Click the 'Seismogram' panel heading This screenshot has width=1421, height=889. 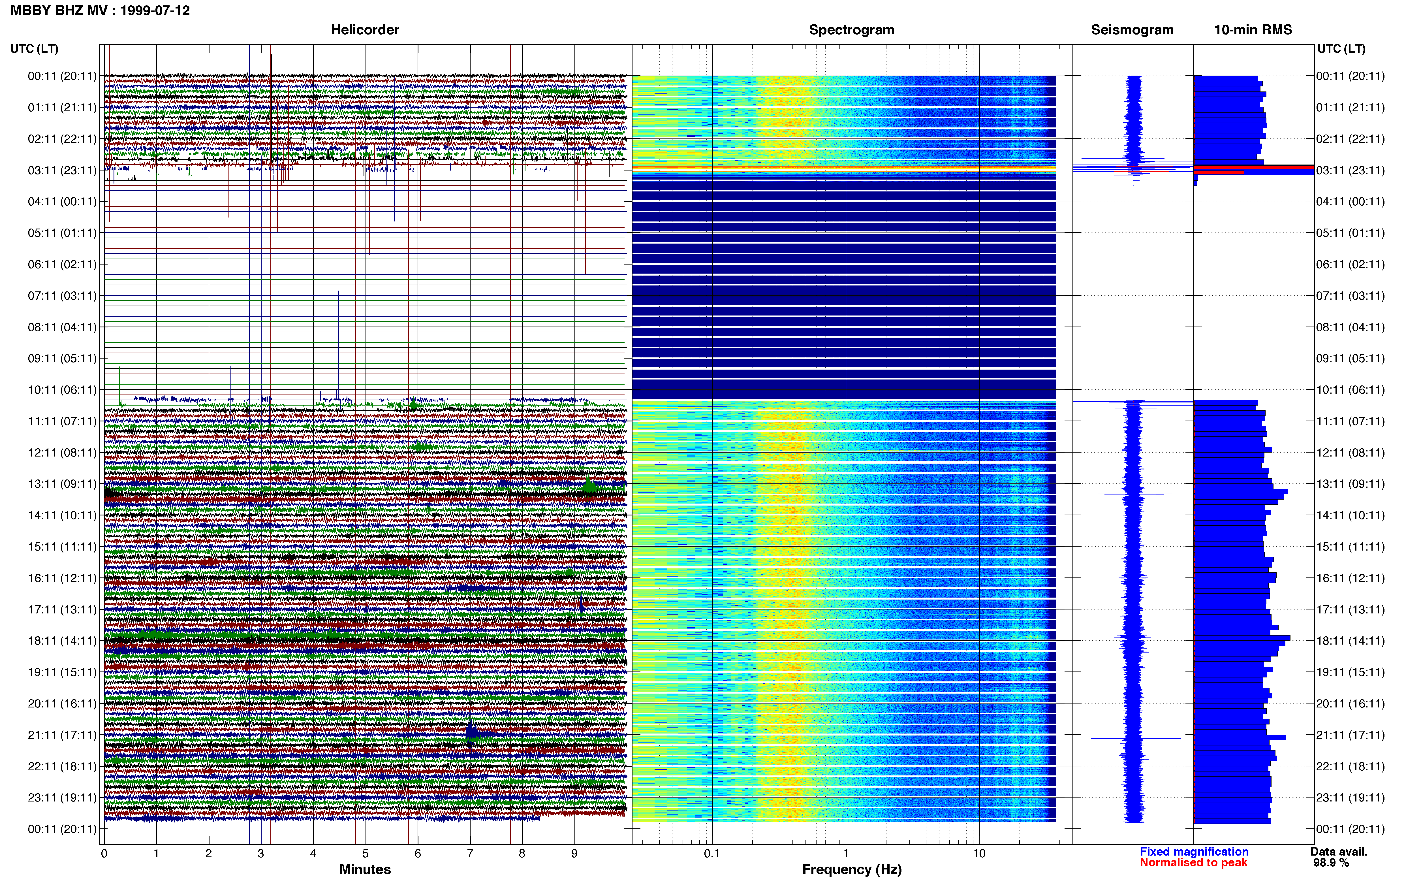coord(1132,29)
